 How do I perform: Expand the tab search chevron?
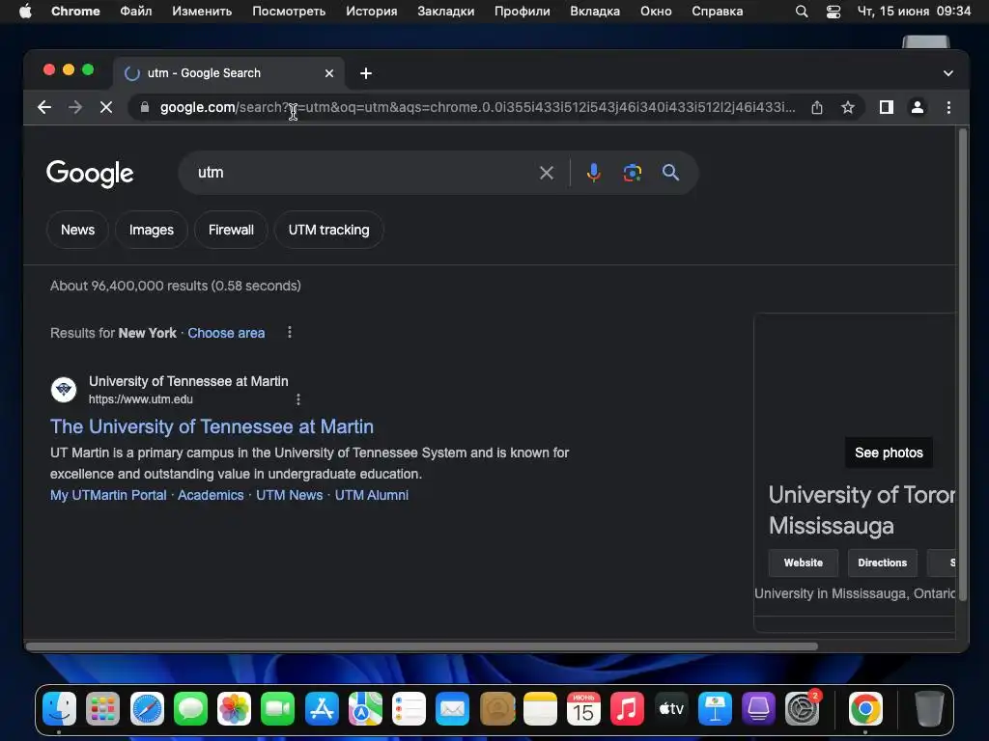click(948, 73)
